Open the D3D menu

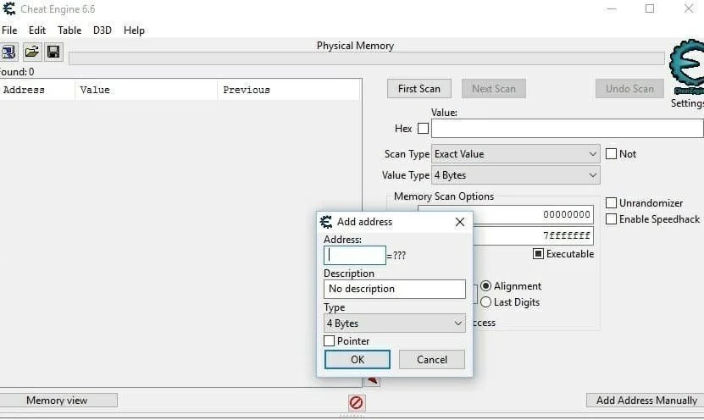click(103, 30)
